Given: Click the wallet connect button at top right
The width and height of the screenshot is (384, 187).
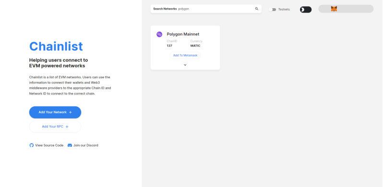Looking at the screenshot, I should [x=346, y=9].
